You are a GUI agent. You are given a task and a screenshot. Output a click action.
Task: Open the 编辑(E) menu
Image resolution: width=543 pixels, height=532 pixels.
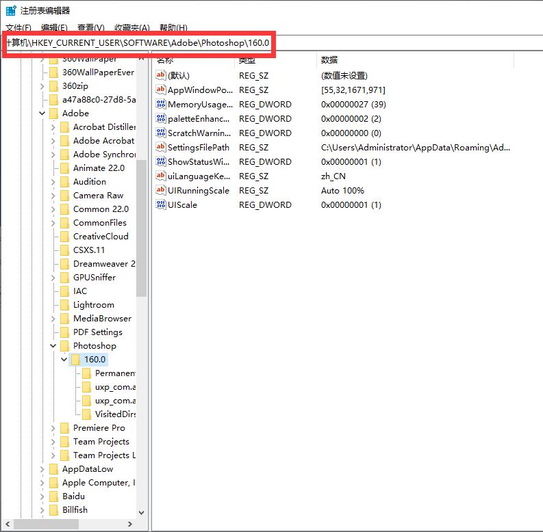click(54, 27)
